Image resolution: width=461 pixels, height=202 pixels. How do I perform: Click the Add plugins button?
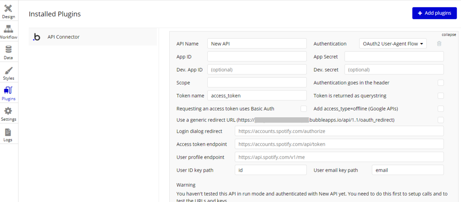click(434, 13)
